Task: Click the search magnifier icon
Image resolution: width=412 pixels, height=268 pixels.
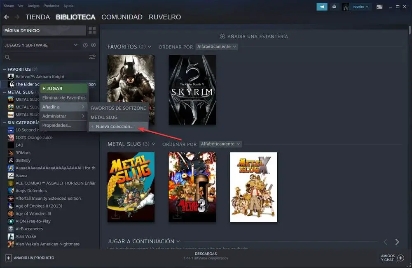Action: click(x=7, y=57)
